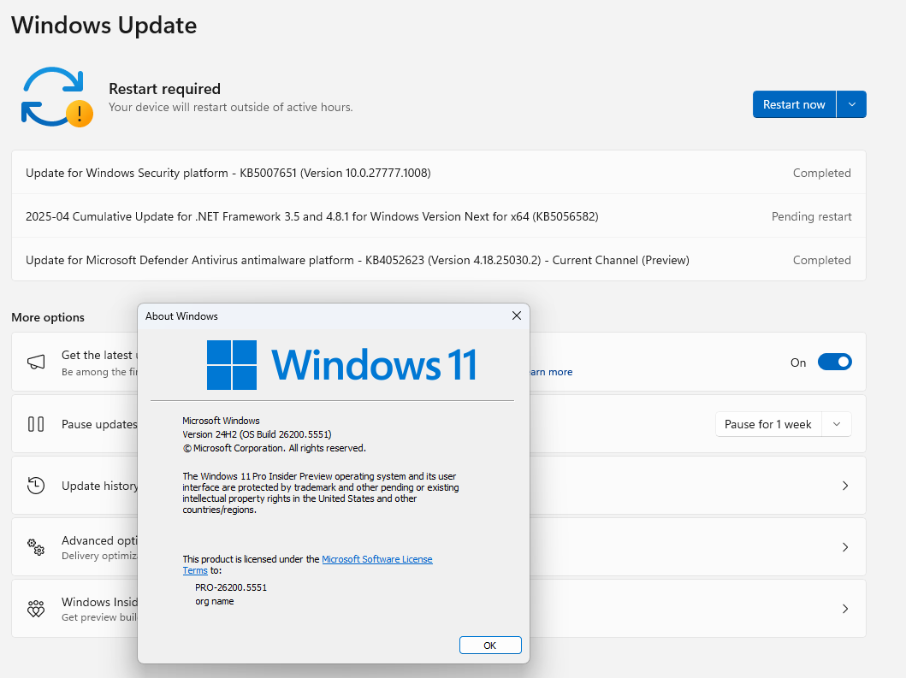Click the Windows Update page heading
This screenshot has width=906, height=678.
point(104,26)
